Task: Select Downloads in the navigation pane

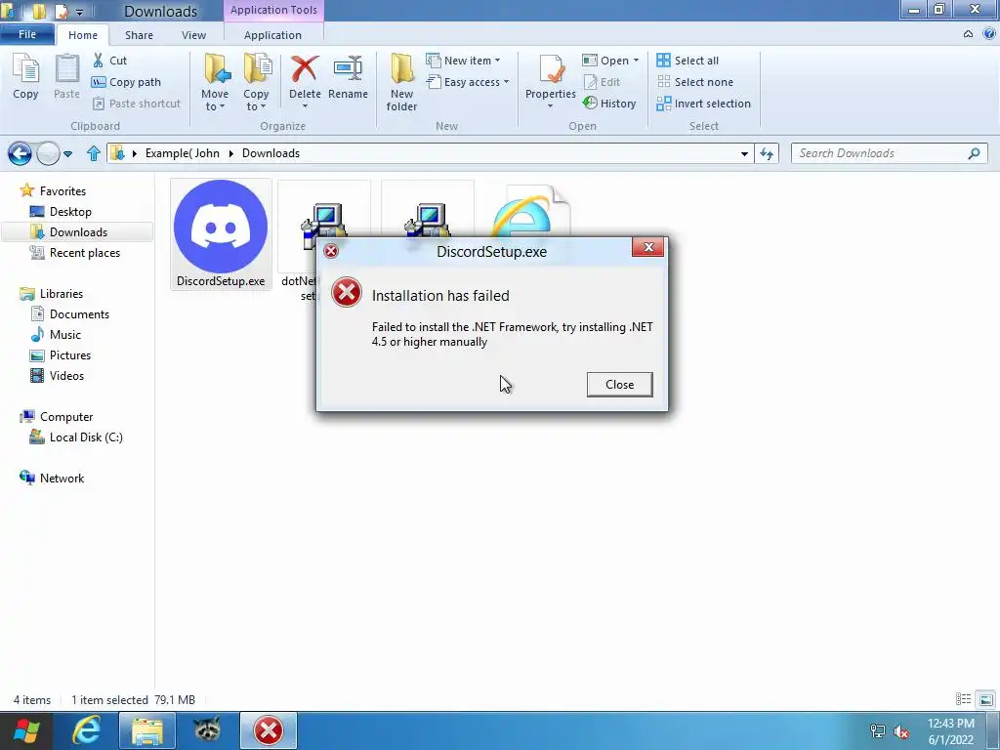Action: click(77, 232)
